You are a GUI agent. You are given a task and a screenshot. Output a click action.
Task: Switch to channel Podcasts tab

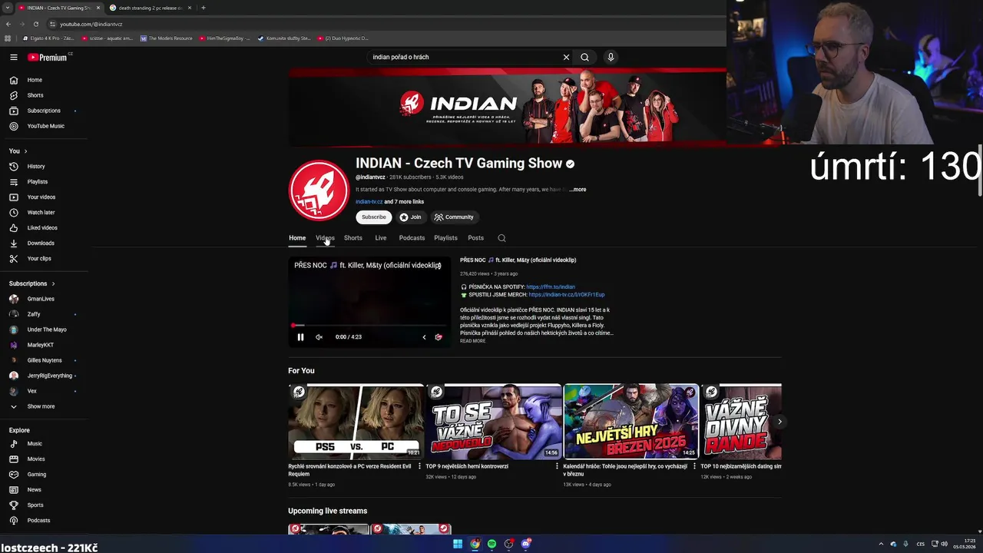tap(412, 238)
